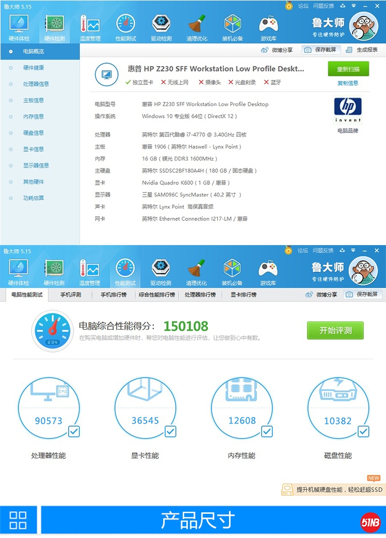This screenshot has width=386, height=538.
Task: Click 微博分享 in the upper window
Action: click(x=277, y=50)
